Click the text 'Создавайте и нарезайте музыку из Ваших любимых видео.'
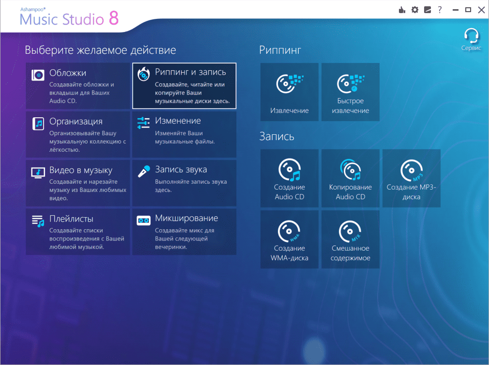This screenshot has width=489, height=365. point(88,190)
